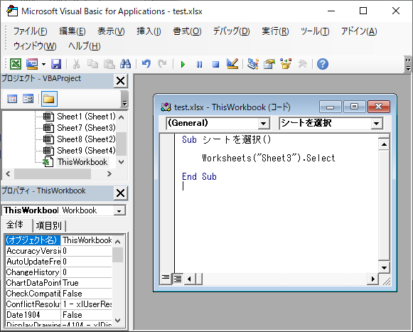Open the Properties Window icon
413x332 pixels.
point(269,64)
